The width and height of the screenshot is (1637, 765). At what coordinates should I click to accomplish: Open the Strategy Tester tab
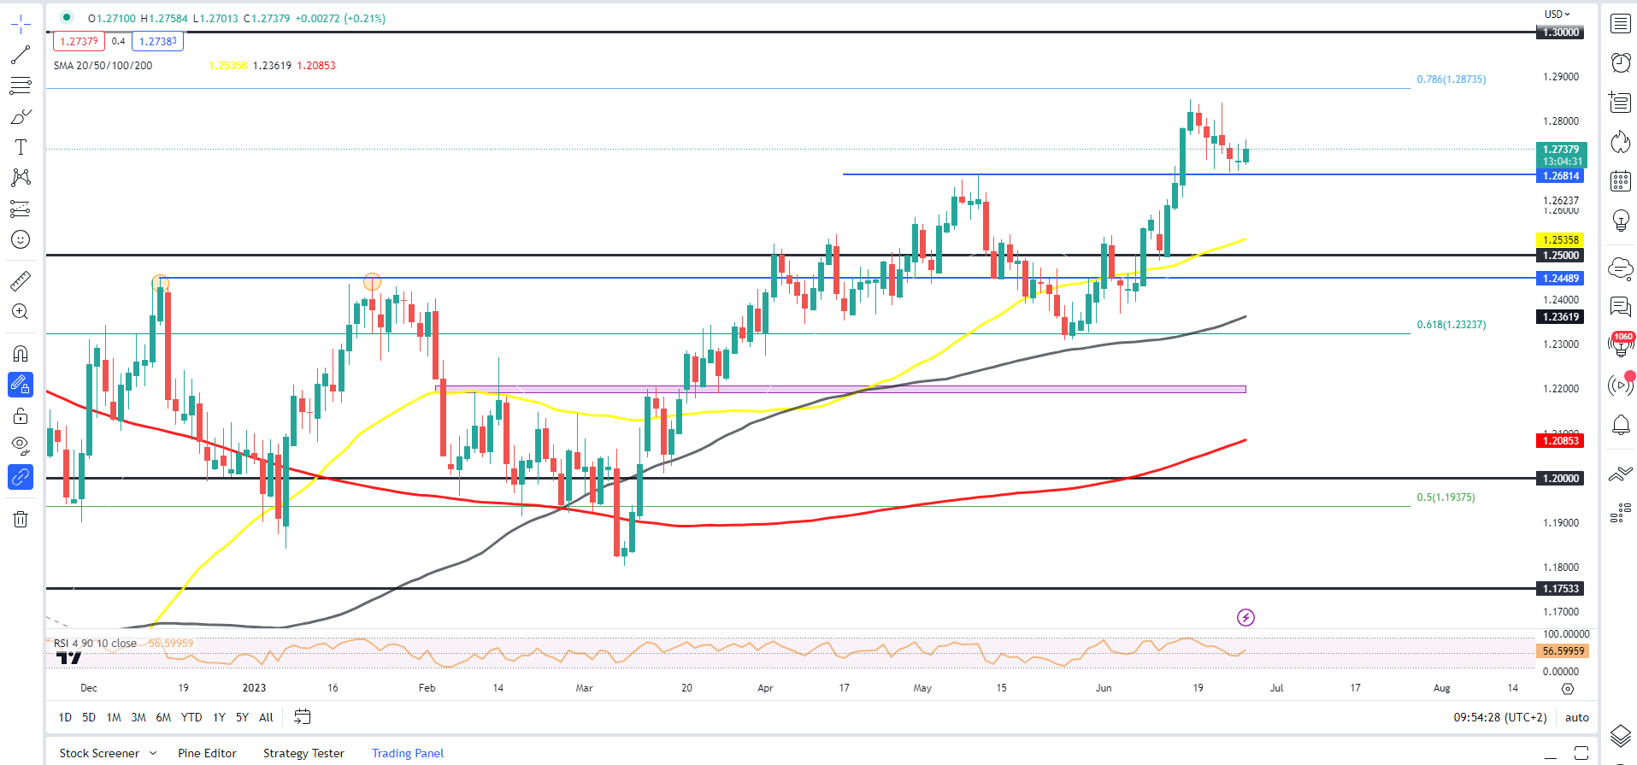point(303,753)
